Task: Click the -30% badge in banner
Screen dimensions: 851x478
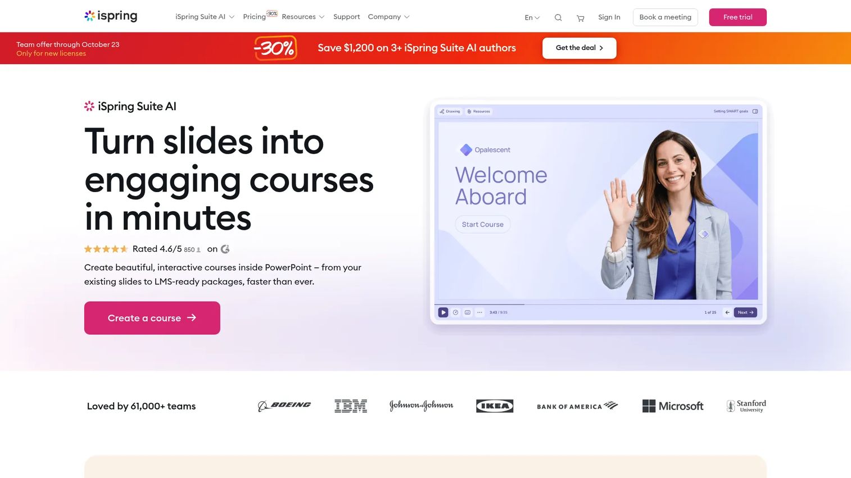Action: pyautogui.click(x=275, y=48)
